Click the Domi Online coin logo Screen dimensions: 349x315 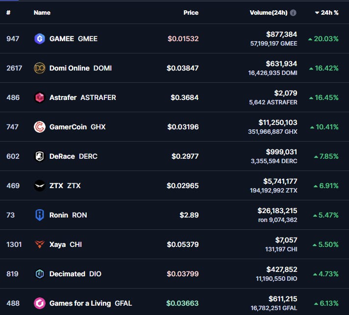(x=40, y=68)
